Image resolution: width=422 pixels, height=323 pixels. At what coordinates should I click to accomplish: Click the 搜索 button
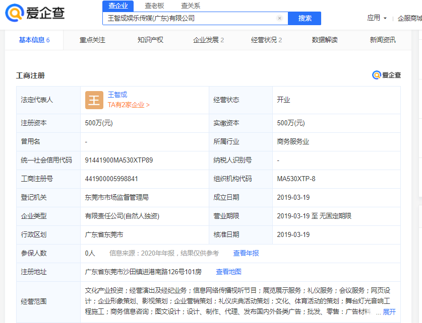(x=305, y=18)
